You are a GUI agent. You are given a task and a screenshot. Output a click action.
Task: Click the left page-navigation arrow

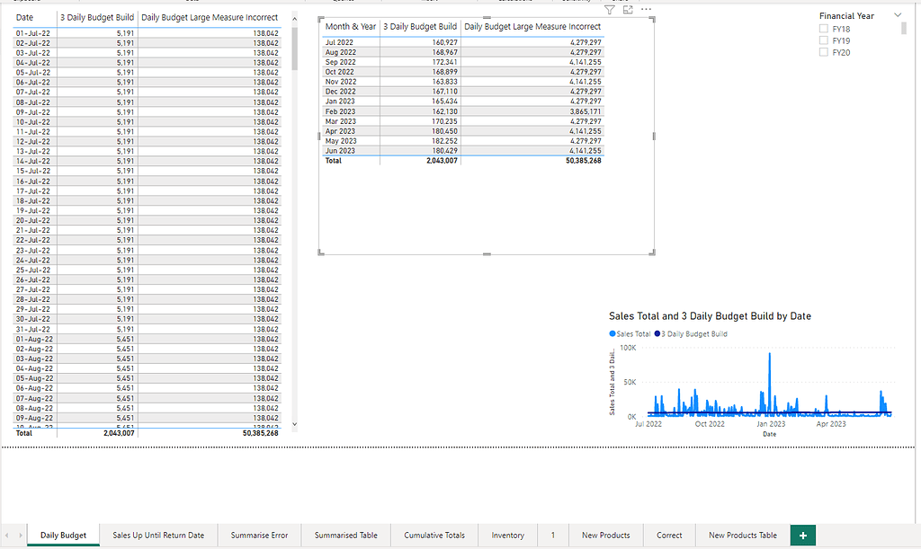point(5,535)
